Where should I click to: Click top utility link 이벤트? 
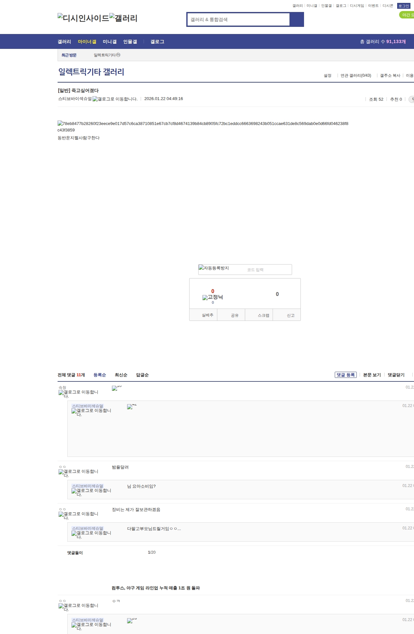coord(373,6)
